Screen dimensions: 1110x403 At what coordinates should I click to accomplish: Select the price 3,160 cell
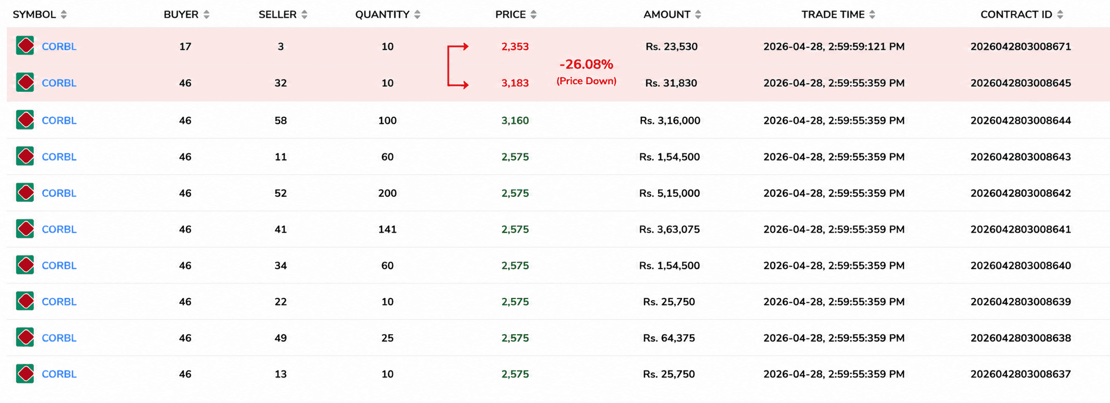[x=515, y=120]
